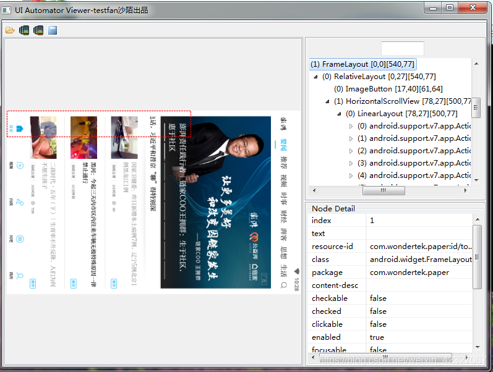The height and width of the screenshot is (372, 493).
Task: Click the Node Detail horizontal scrollbar left arrow
Action: [313, 357]
